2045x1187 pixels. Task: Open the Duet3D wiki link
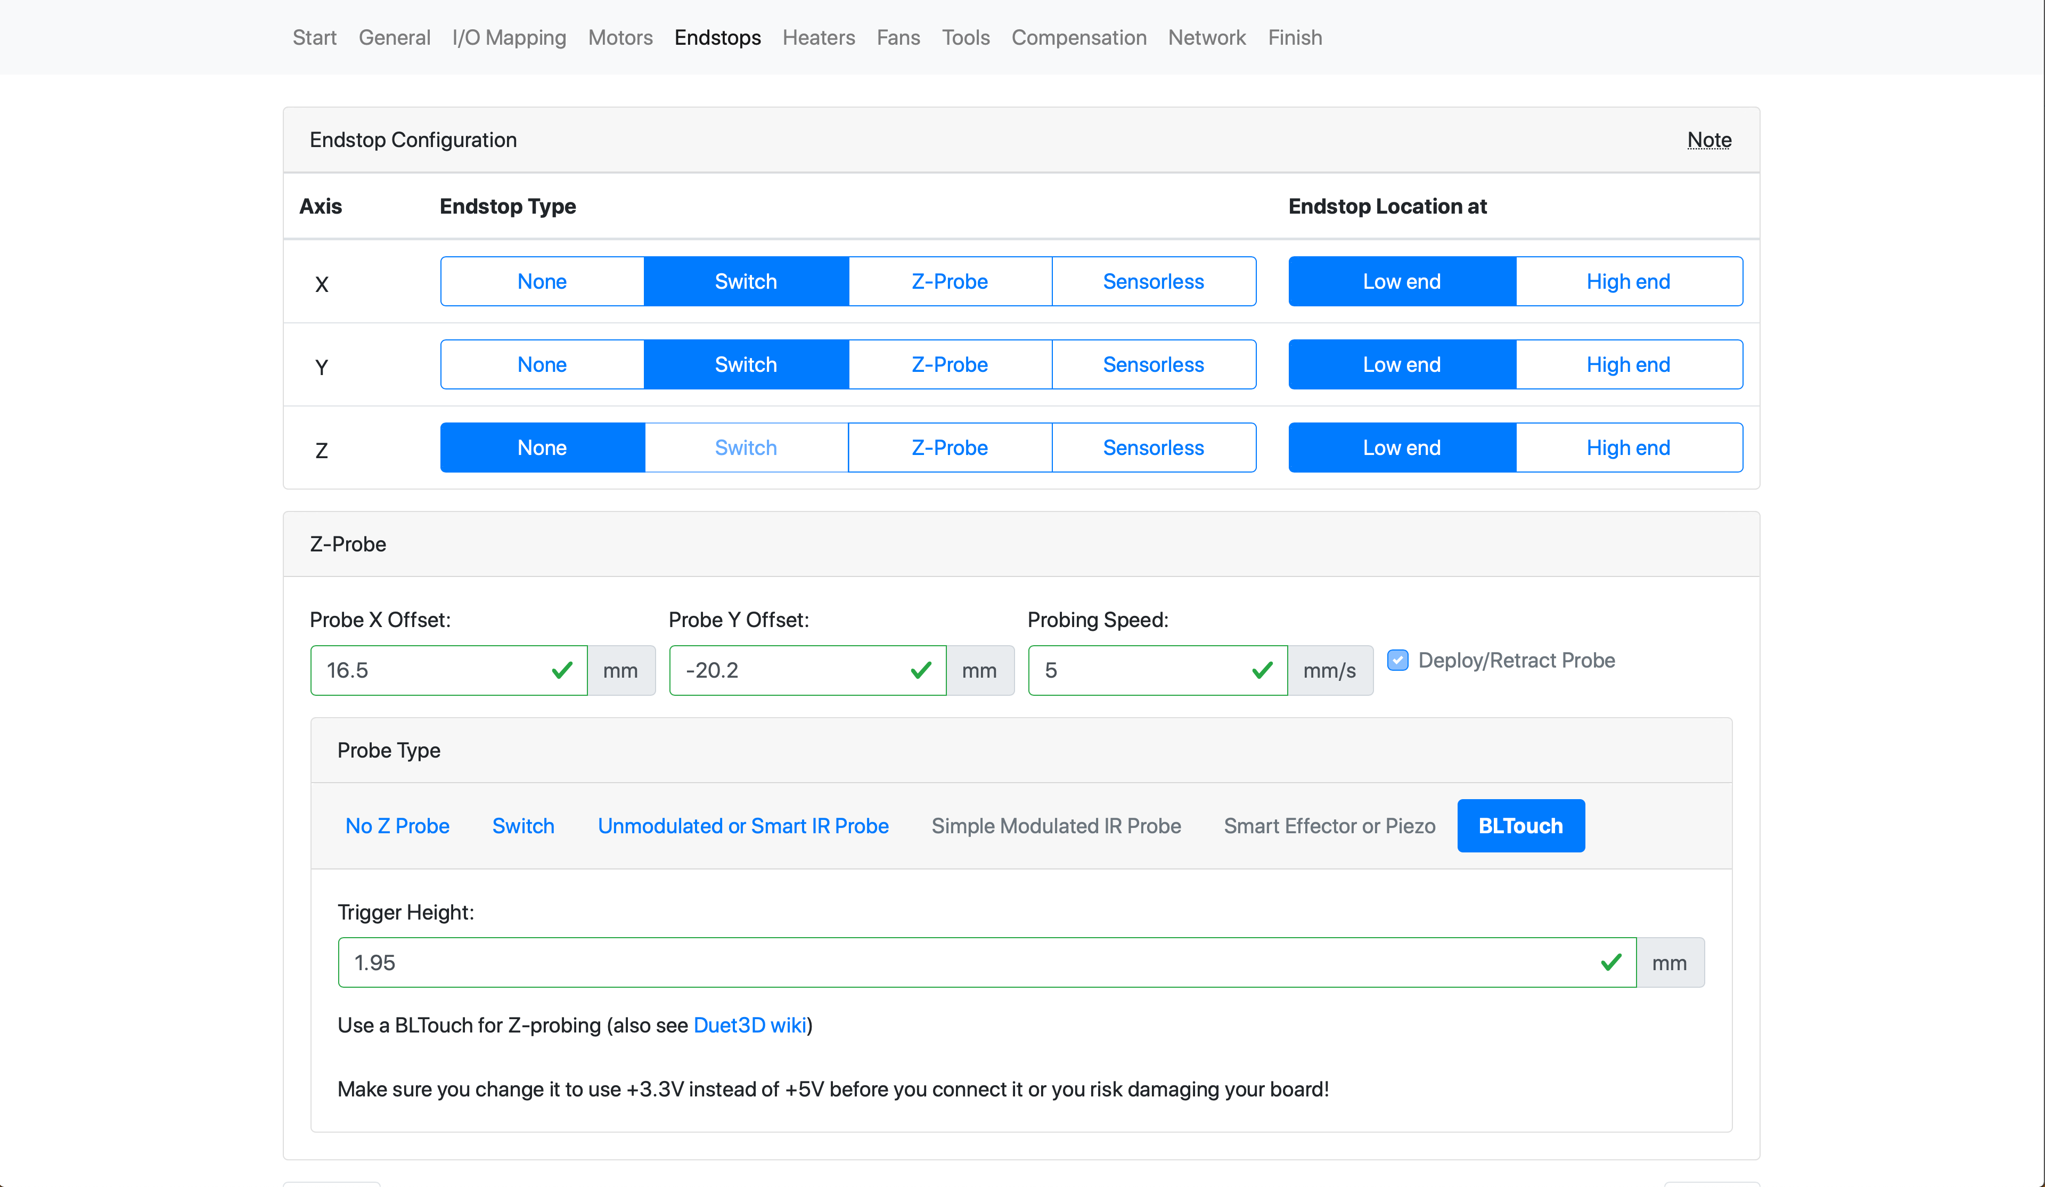coord(750,1026)
